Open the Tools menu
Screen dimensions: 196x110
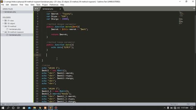38,5
